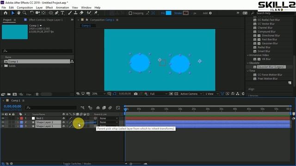Viewport: 296px width, 166px height.
Task: Select the Clone Stamp tool
Action: (x=75, y=13)
